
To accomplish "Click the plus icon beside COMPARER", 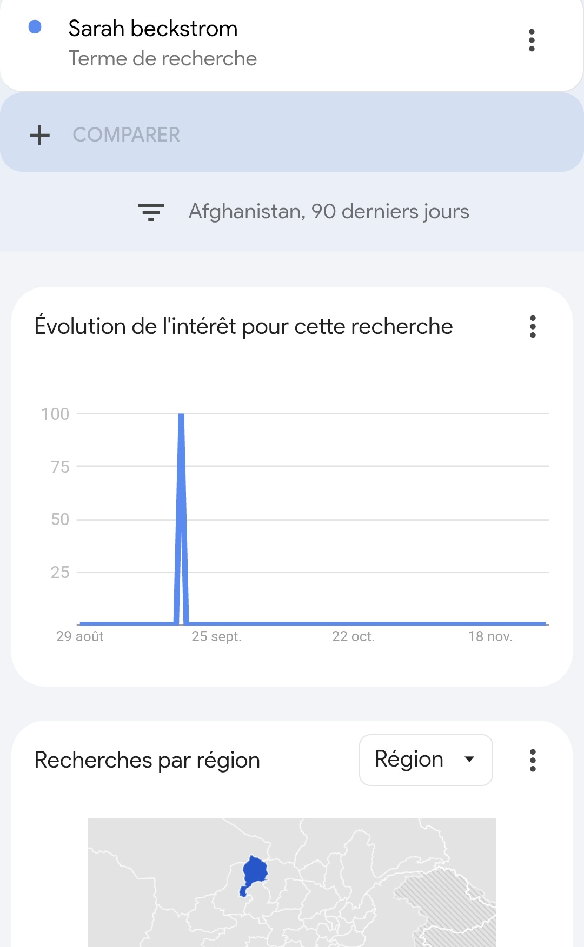I will coord(39,135).
